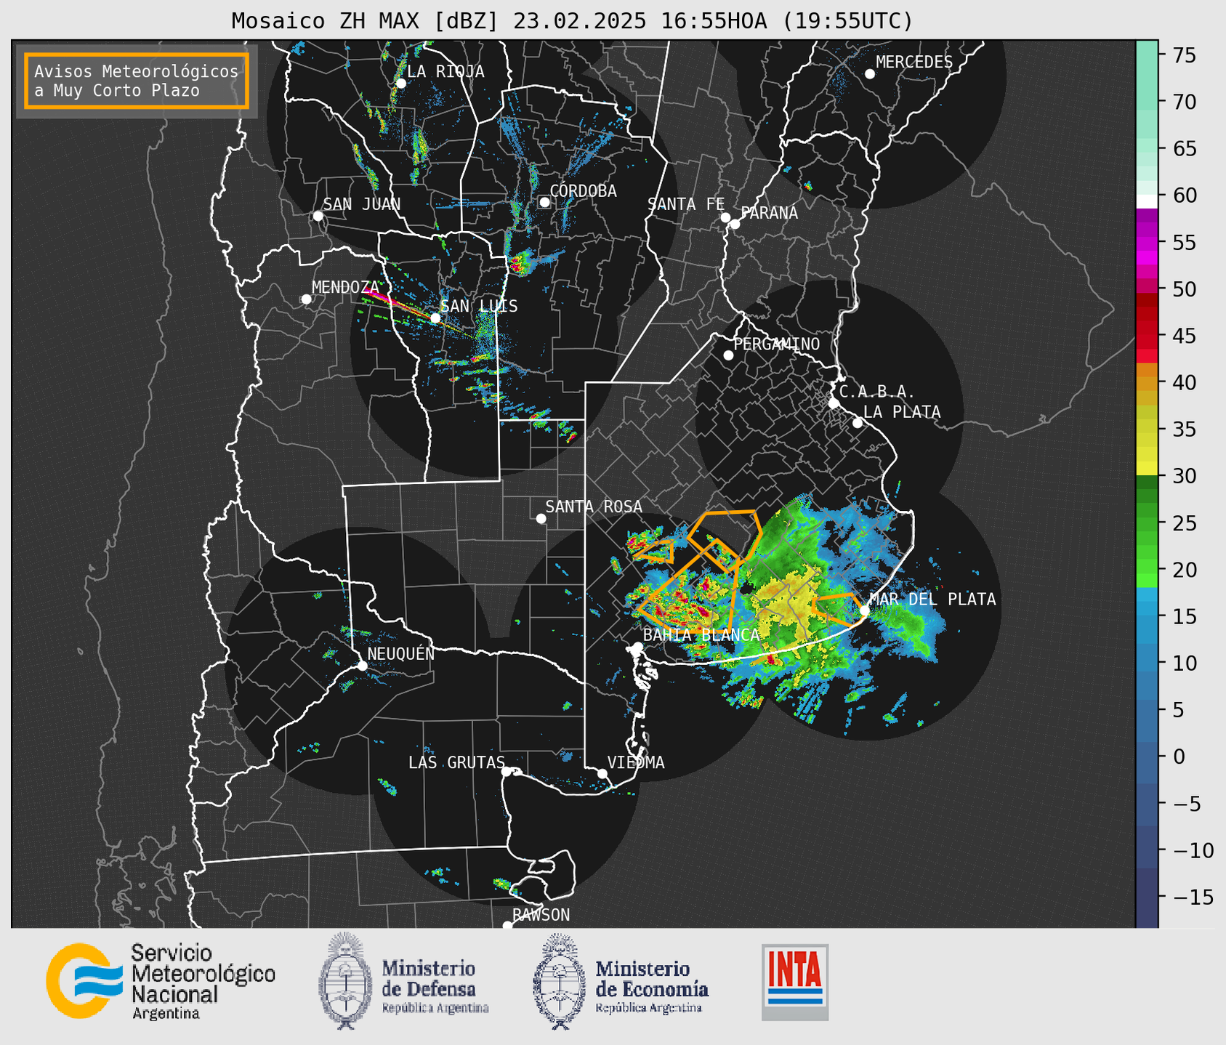Click the LA PLATA city label
The height and width of the screenshot is (1045, 1226).
coord(902,412)
